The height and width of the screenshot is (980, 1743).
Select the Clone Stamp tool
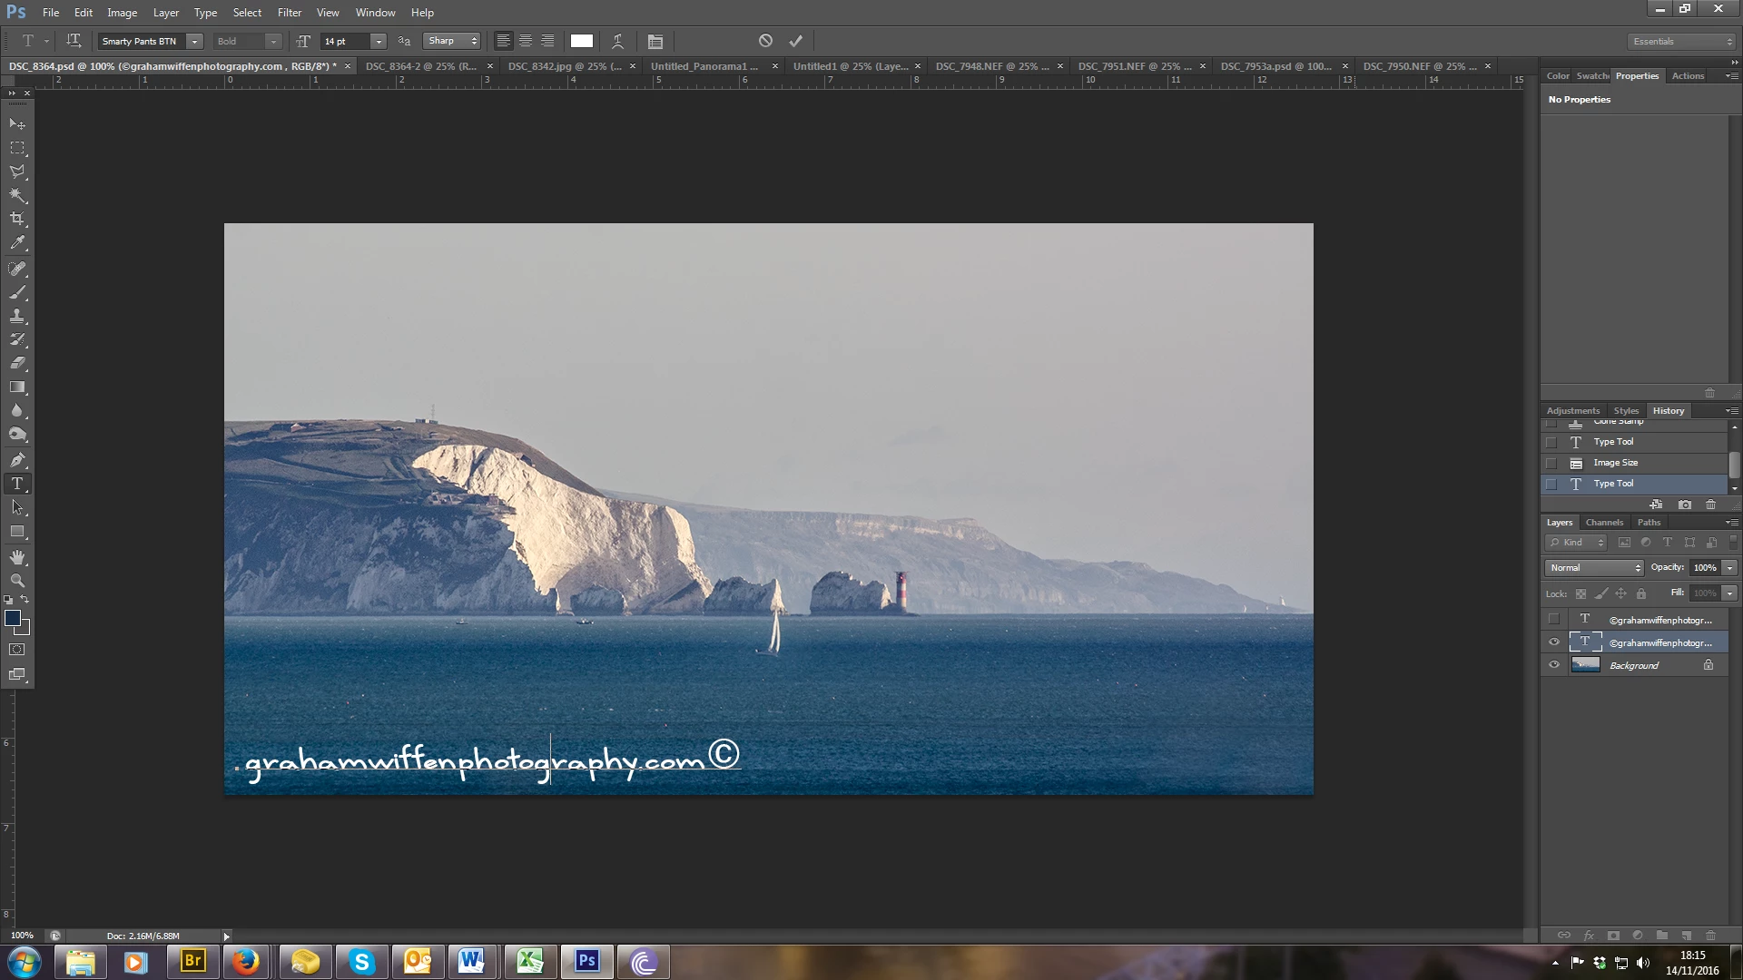(17, 316)
